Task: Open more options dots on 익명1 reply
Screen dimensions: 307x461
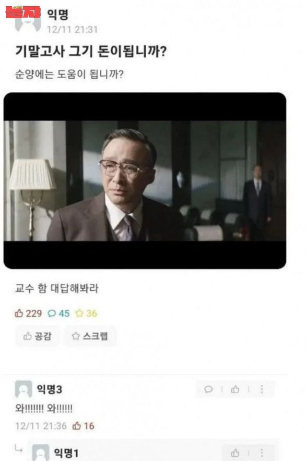Action: (262, 453)
